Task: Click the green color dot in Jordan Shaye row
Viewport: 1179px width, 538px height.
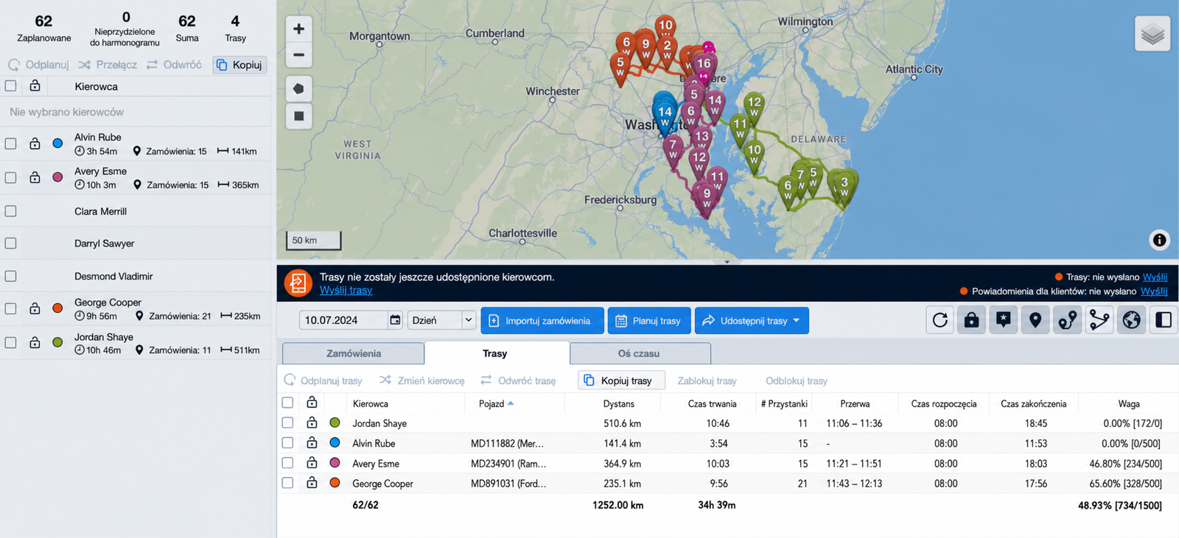Action: [x=335, y=422]
